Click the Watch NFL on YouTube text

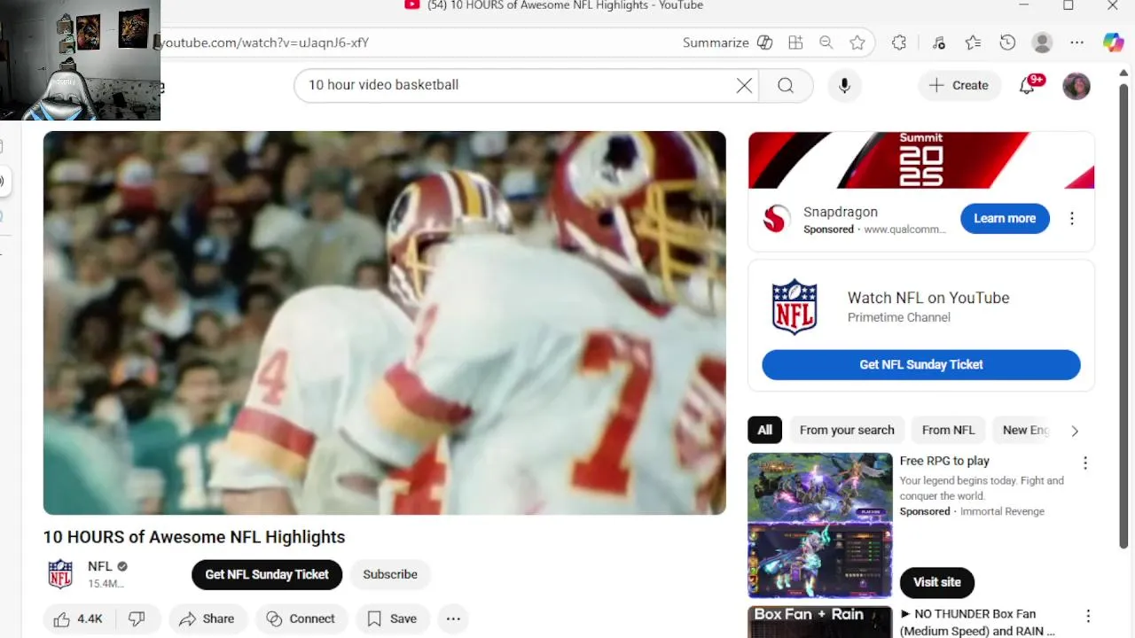[x=928, y=298]
